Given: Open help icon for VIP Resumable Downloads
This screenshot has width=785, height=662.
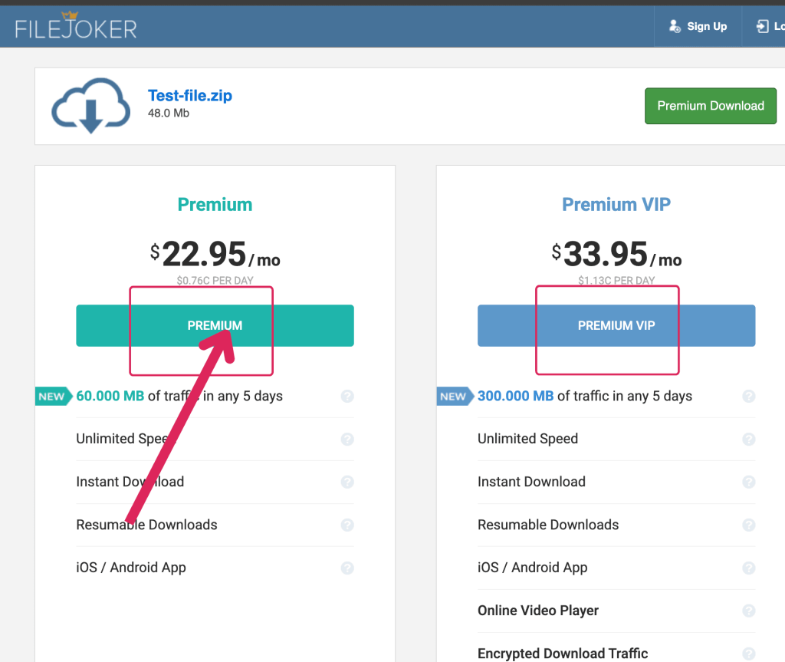Looking at the screenshot, I should [x=749, y=525].
